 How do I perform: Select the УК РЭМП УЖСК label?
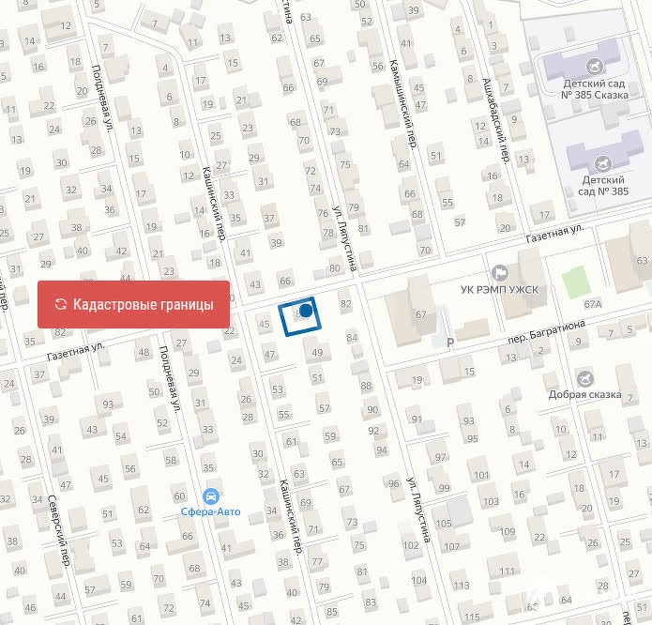click(499, 289)
